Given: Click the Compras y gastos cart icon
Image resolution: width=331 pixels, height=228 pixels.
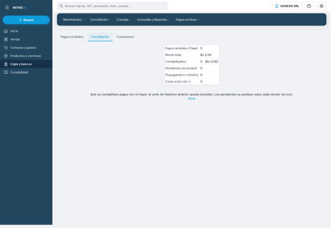Looking at the screenshot, I should point(6,48).
